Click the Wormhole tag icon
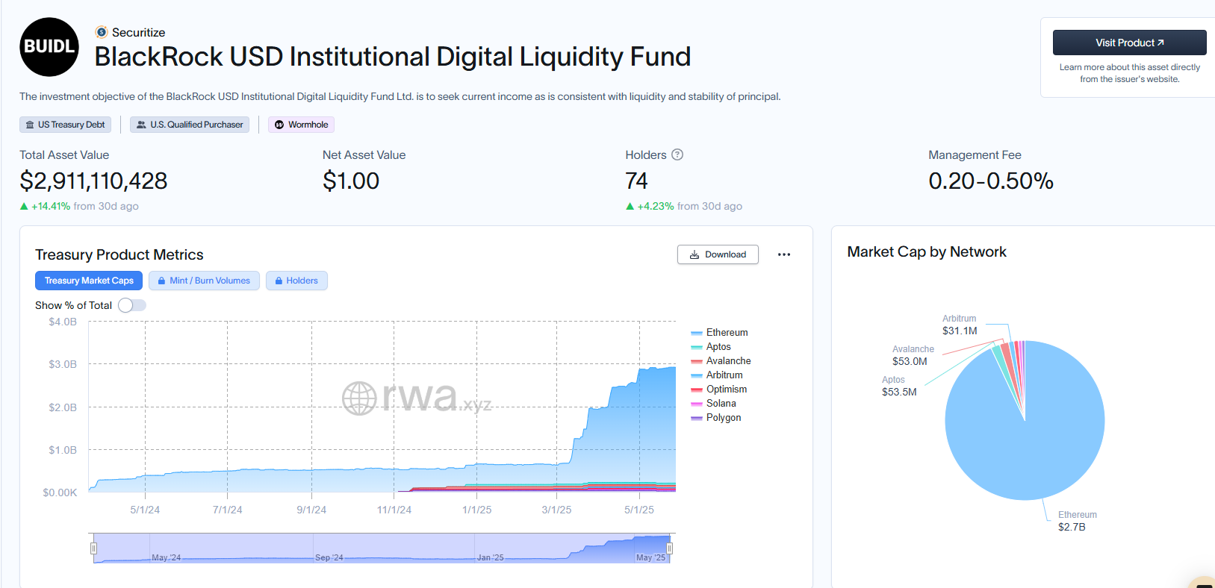 (279, 125)
